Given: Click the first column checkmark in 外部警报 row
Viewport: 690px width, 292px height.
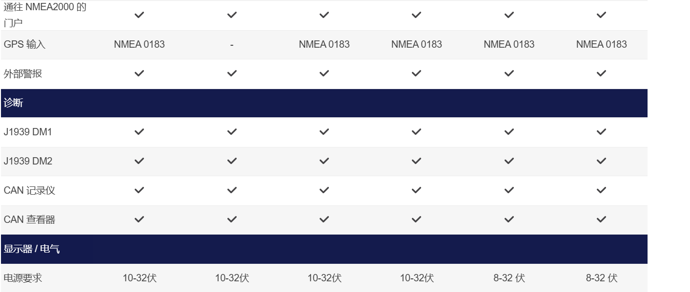Looking at the screenshot, I should pyautogui.click(x=139, y=73).
